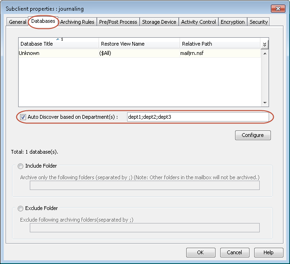Switch to the Activity Control tab
Viewport: 290px width, 264px height.
198,22
